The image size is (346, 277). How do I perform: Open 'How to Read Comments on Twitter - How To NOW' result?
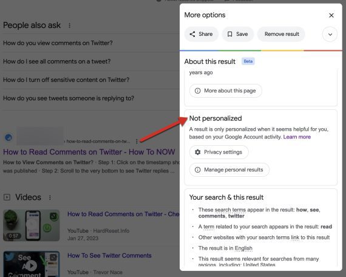tap(89, 152)
